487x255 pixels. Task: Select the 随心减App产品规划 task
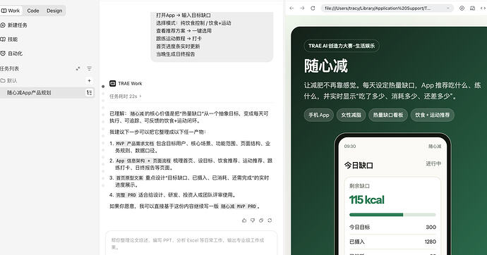click(47, 93)
